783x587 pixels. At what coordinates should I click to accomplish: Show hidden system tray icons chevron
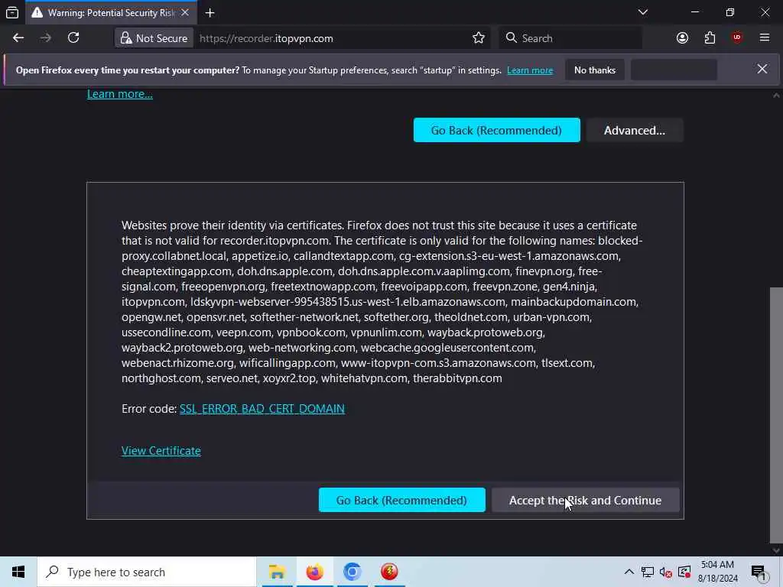629,572
